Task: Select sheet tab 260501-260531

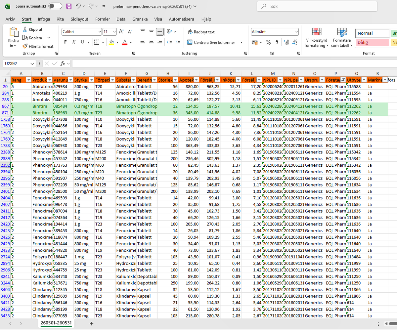Action: [56, 323]
